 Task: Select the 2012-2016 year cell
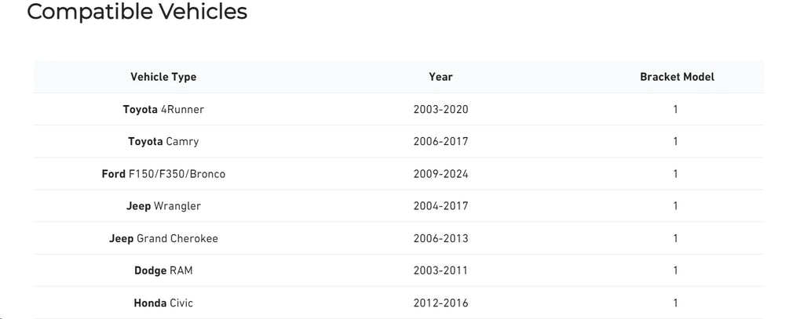(441, 303)
